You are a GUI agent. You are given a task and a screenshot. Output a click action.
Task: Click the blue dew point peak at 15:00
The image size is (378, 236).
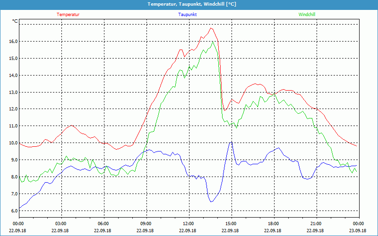point(231,142)
